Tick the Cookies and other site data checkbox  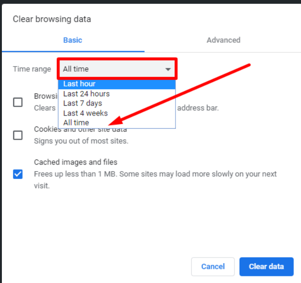click(x=18, y=135)
